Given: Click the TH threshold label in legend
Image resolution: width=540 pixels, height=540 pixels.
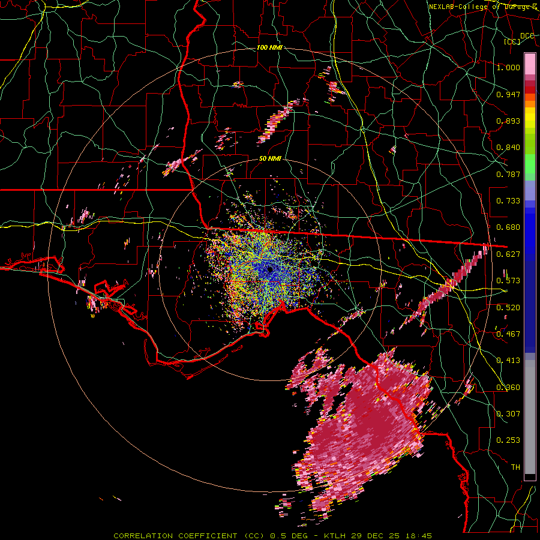Looking at the screenshot, I should (515, 467).
